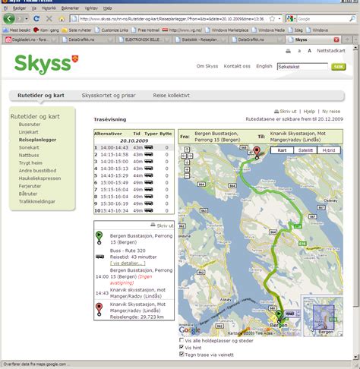The image size is (360, 369).
Task: Open 'Siste nyheter' bookmarks folder
Action: tap(77, 30)
